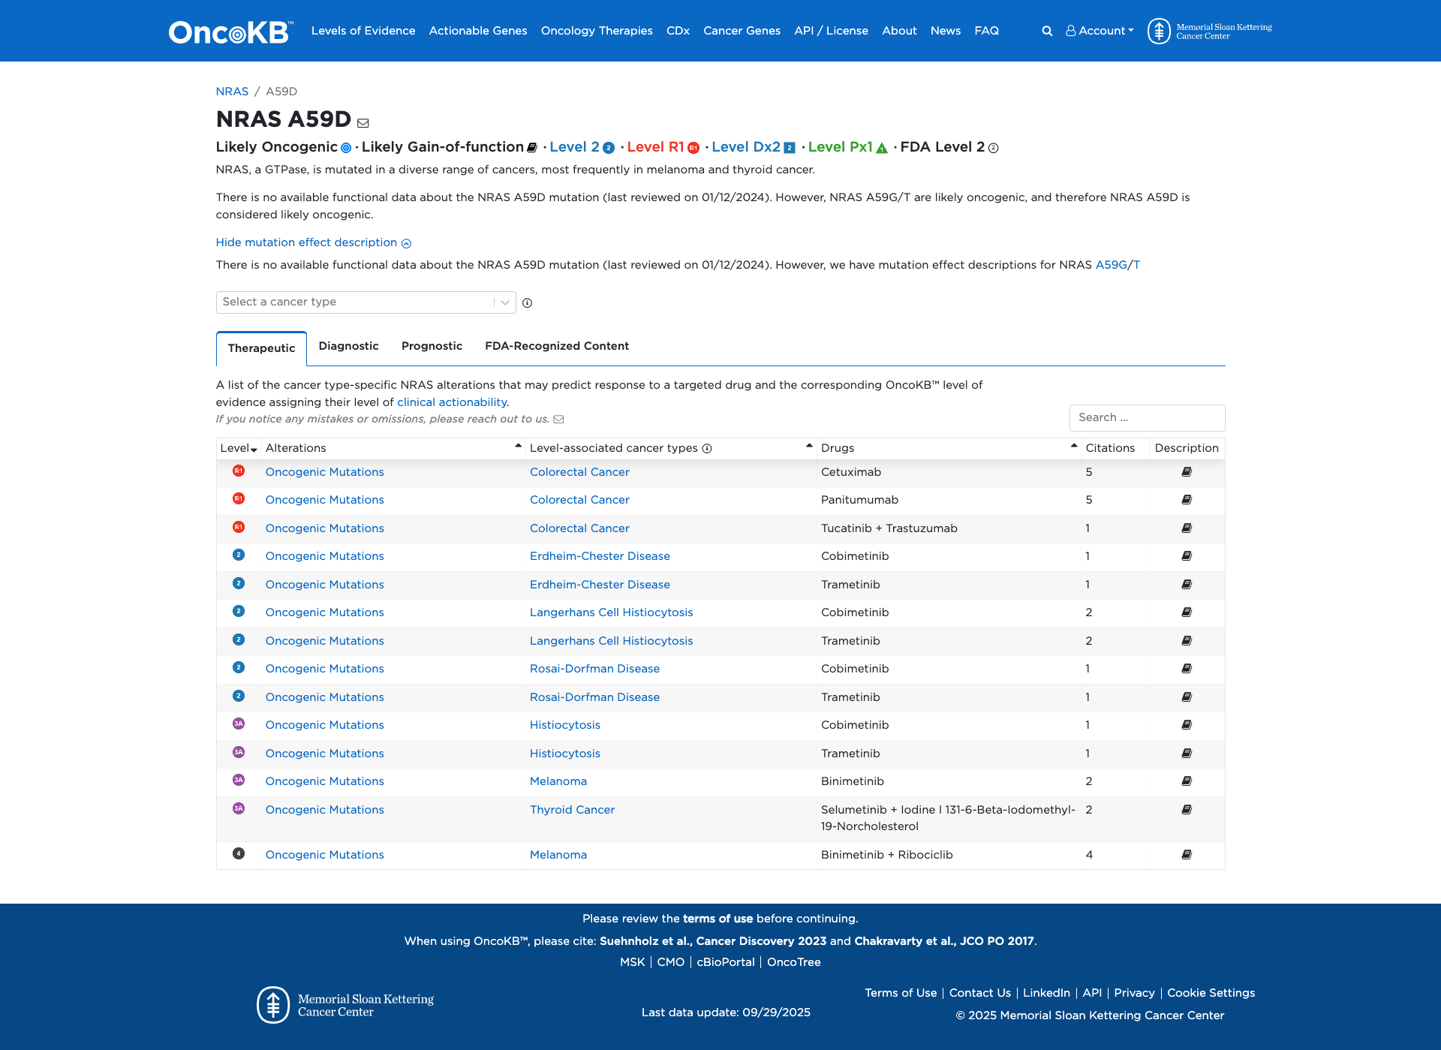The width and height of the screenshot is (1441, 1050).
Task: Click the mail icon after 'reach out to us'
Action: [x=558, y=420]
